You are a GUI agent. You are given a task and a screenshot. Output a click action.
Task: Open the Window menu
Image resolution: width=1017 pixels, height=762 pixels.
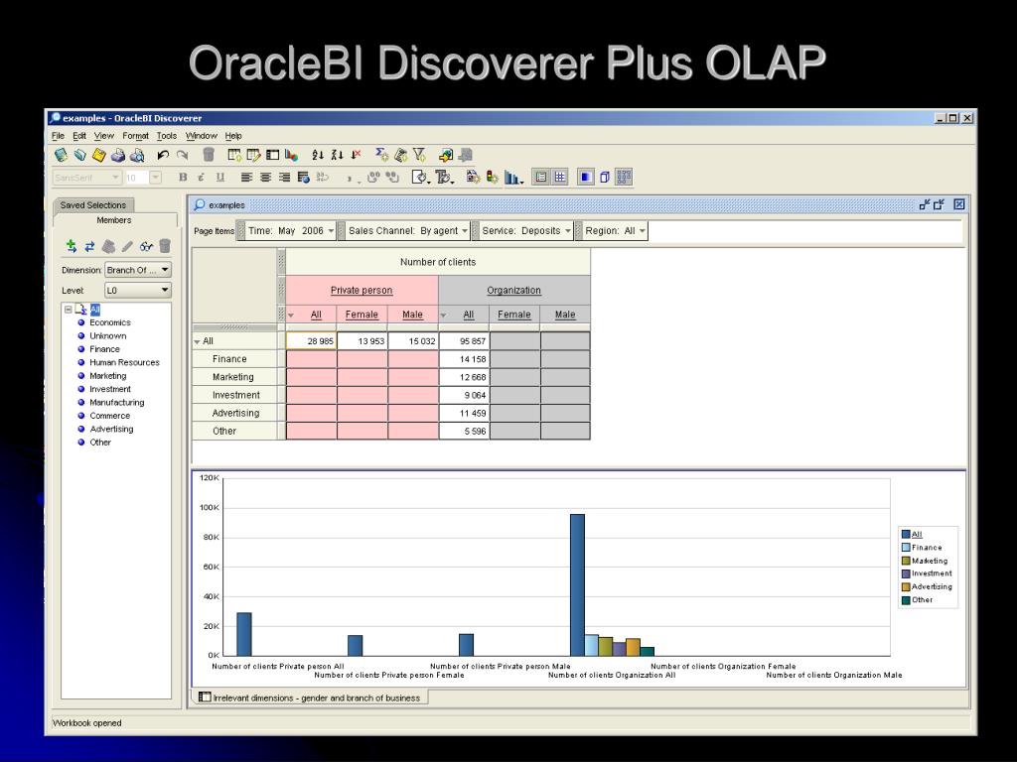point(201,135)
